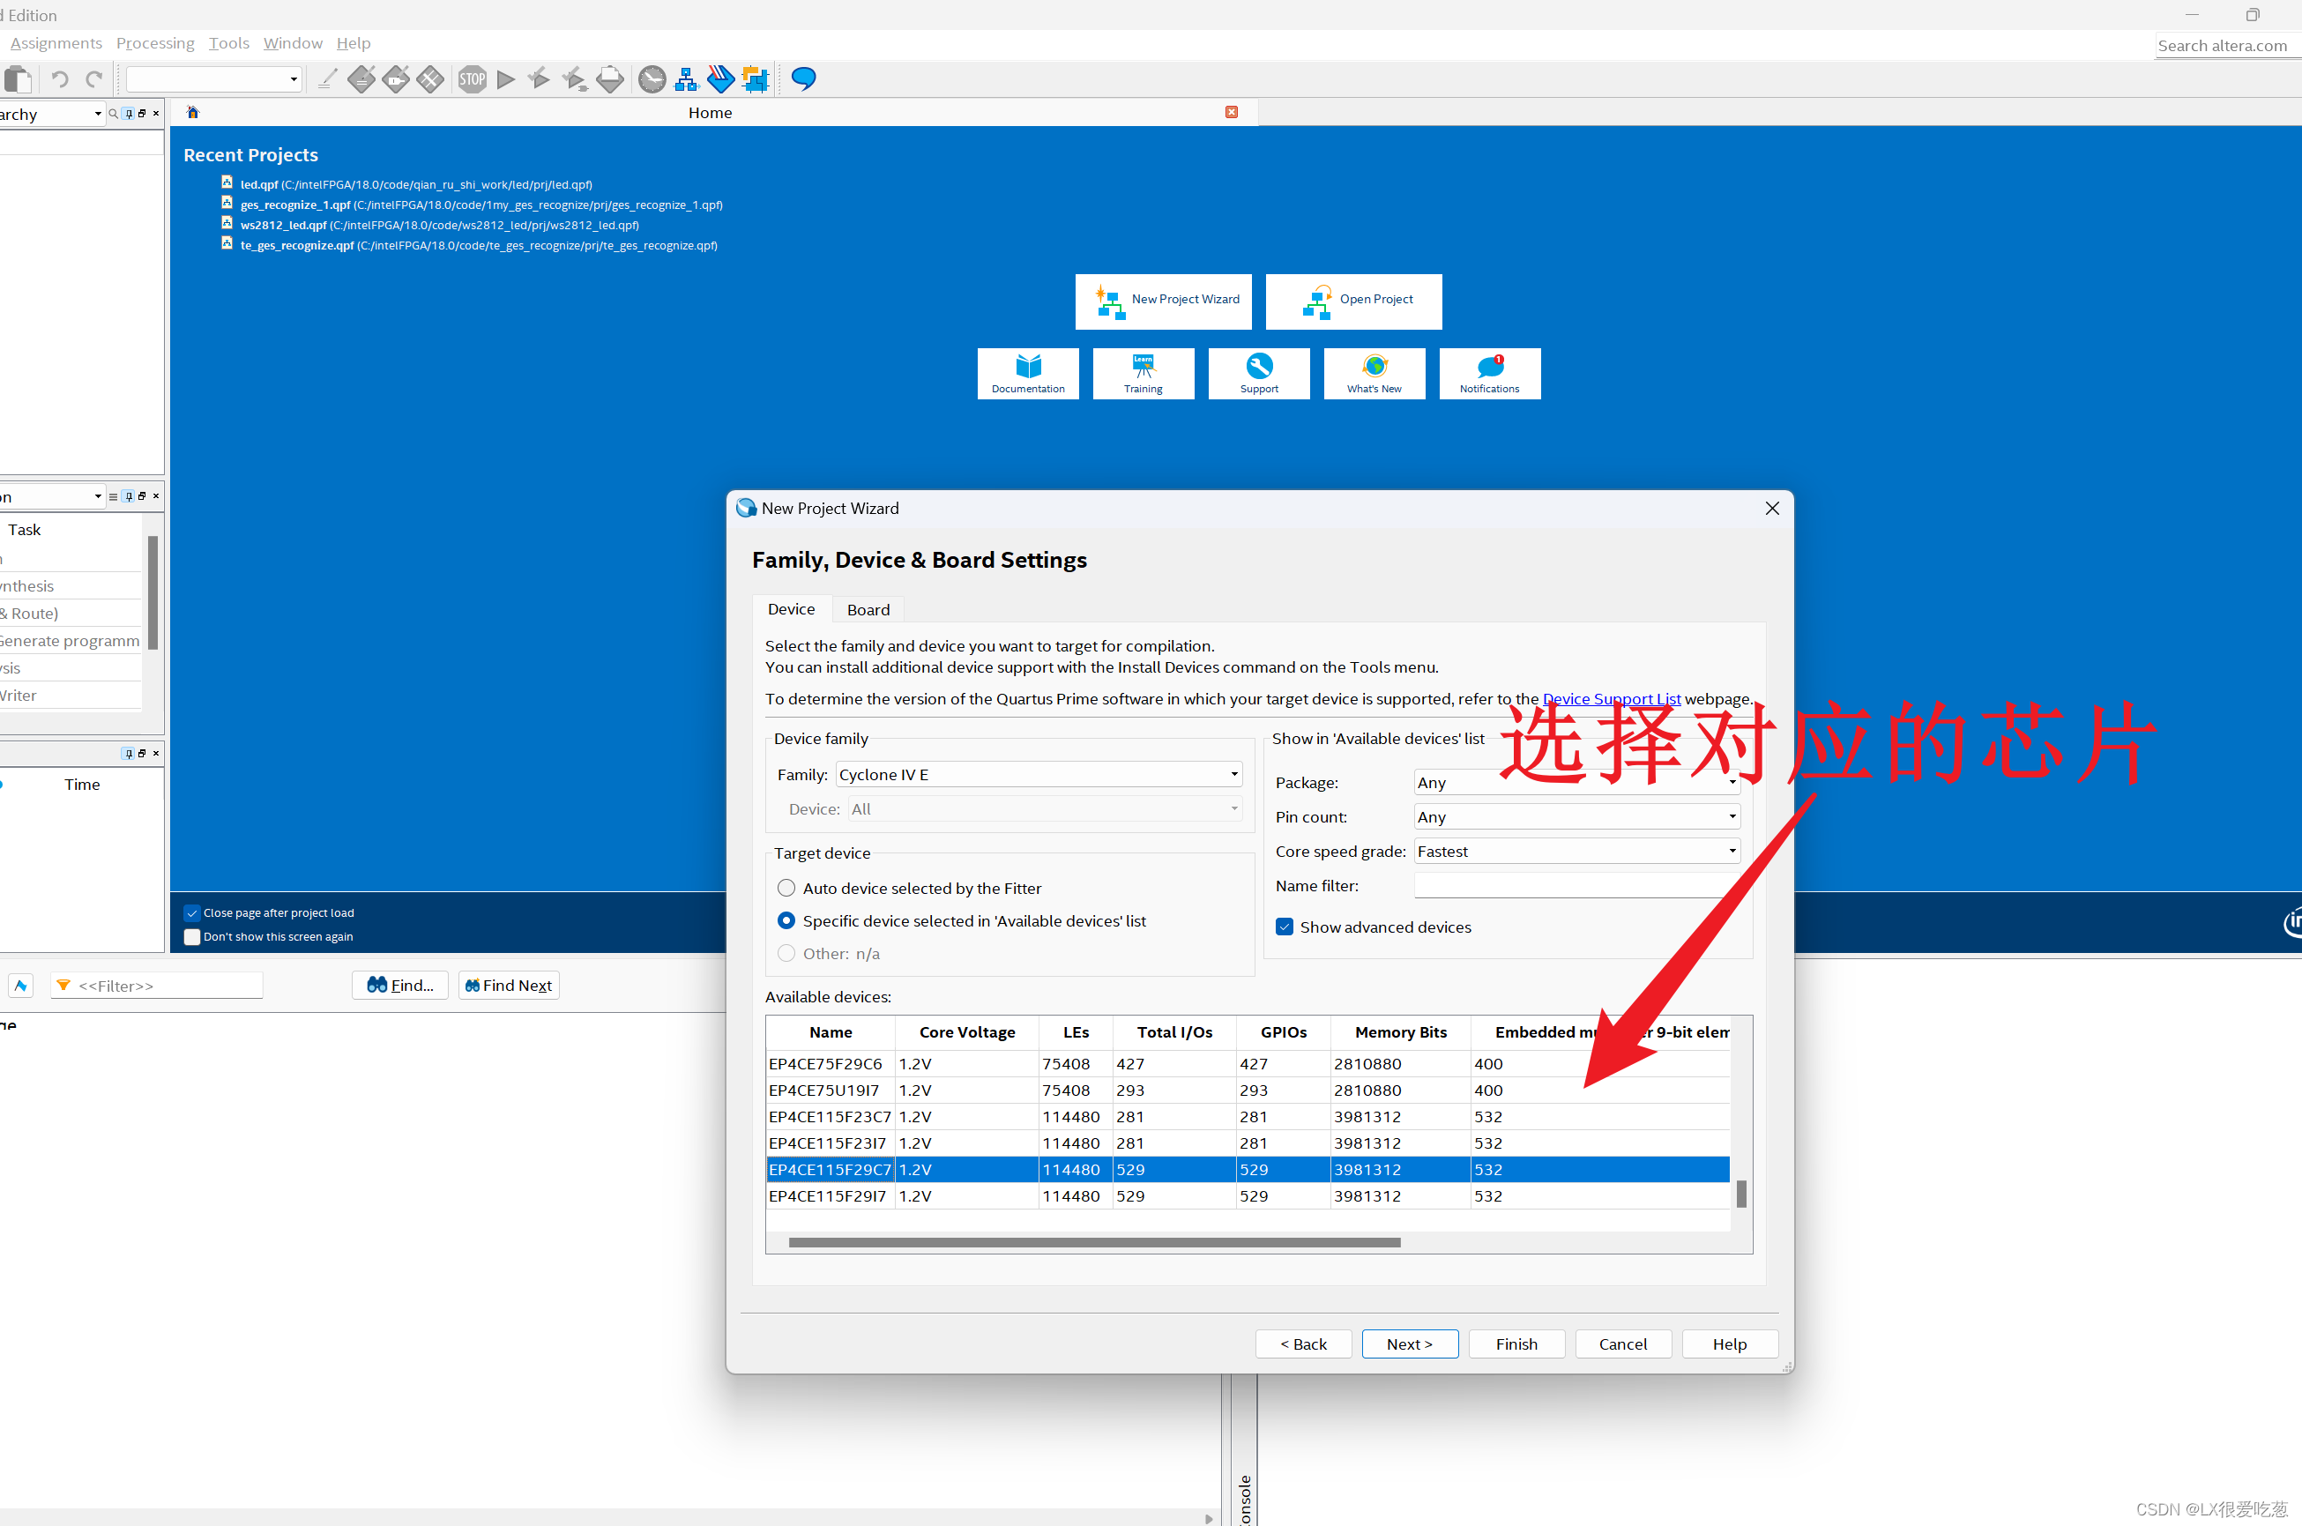This screenshot has height=1526, width=2302.
Task: Open the Core speed grade dropdown
Action: [1576, 852]
